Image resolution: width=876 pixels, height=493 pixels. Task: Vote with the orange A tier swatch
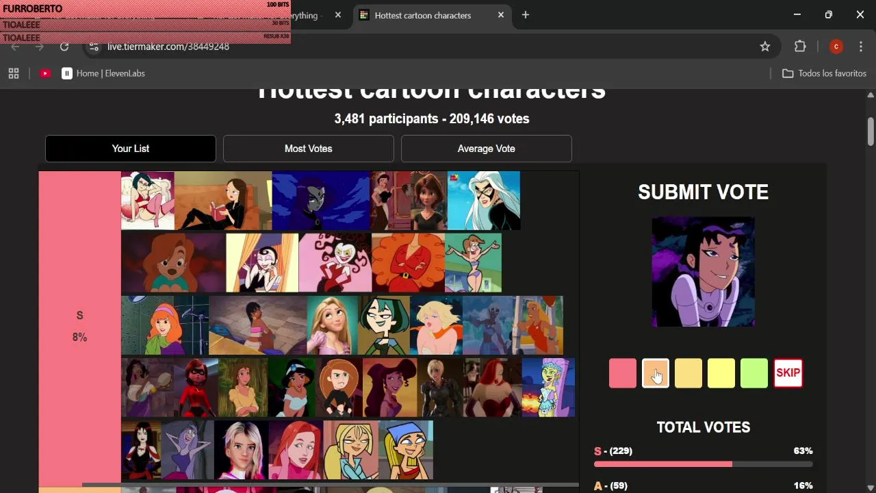pyautogui.click(x=656, y=373)
